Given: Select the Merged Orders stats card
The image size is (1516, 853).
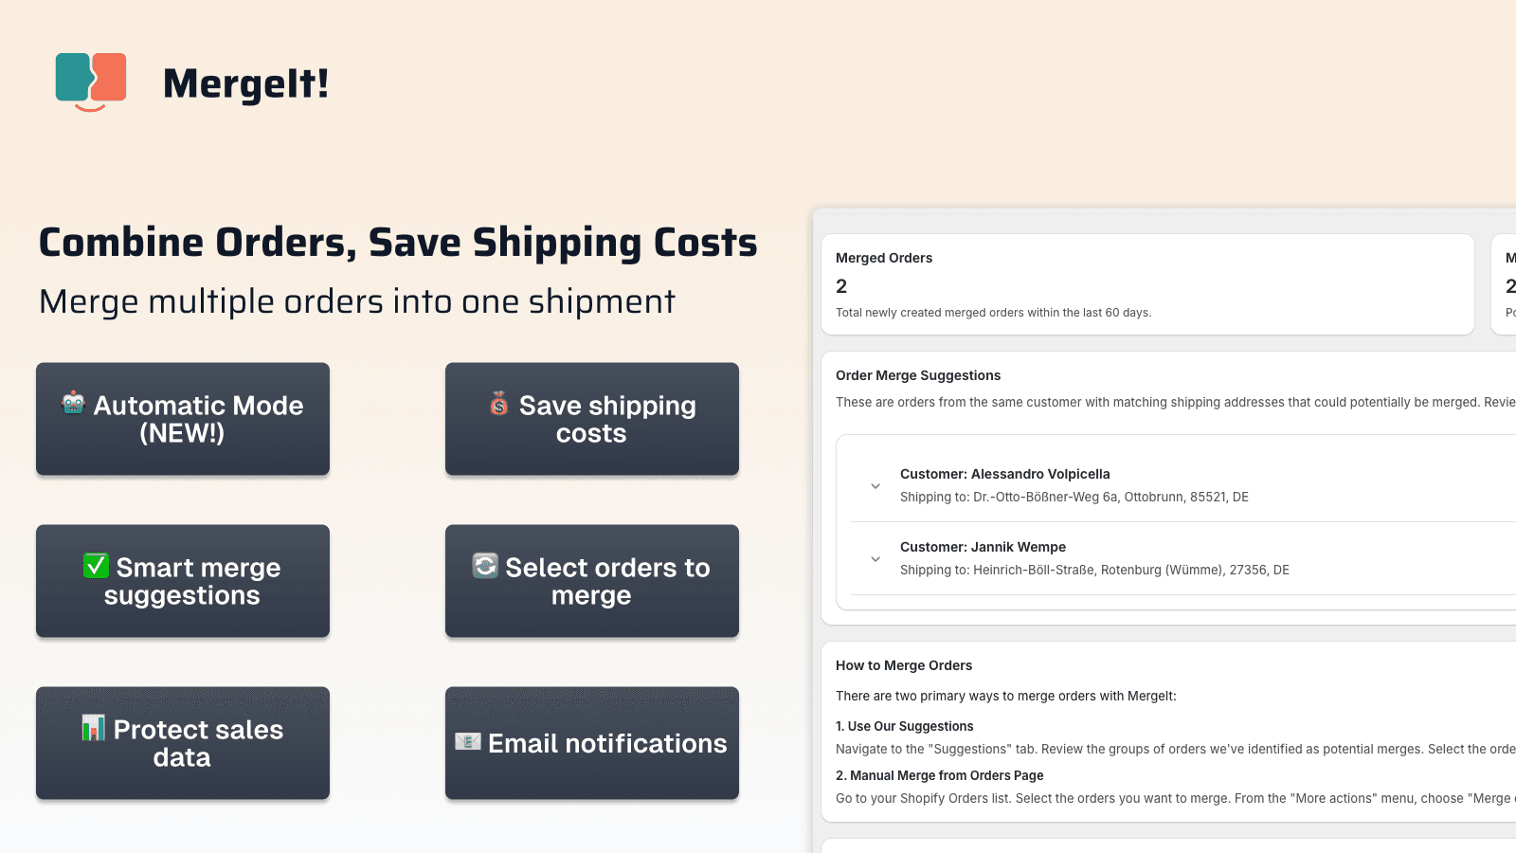Looking at the screenshot, I should (1147, 284).
